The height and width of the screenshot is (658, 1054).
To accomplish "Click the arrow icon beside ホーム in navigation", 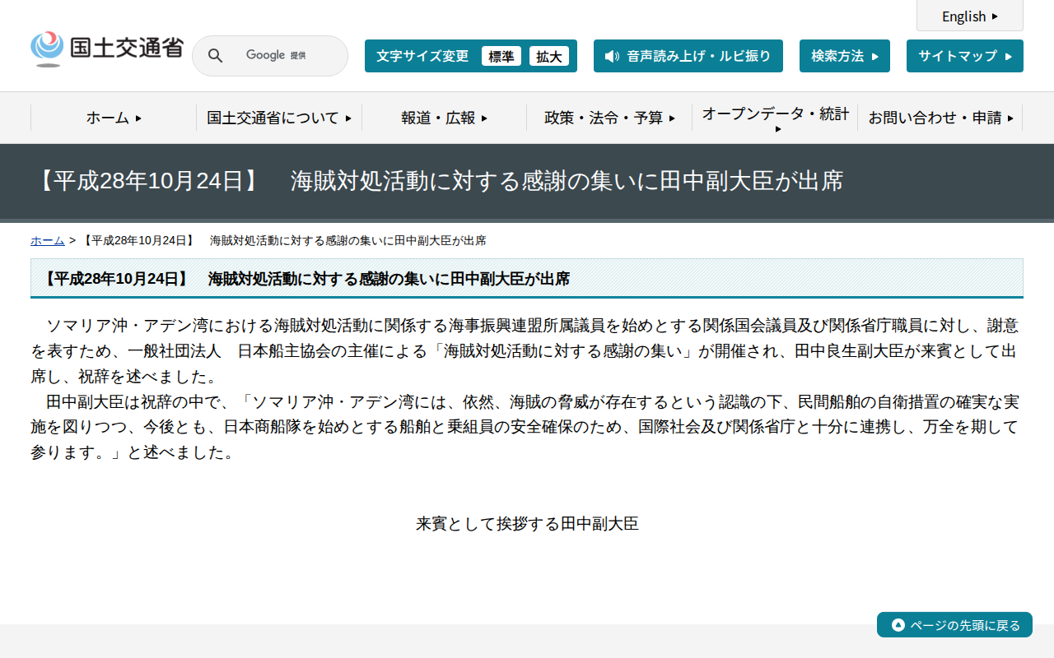I will point(138,118).
